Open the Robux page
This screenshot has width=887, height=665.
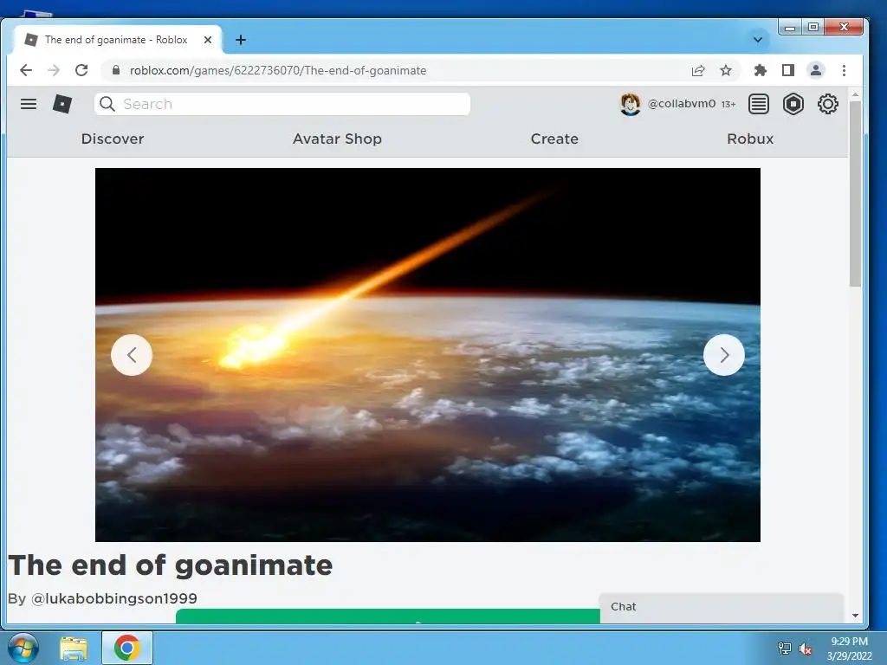750,139
